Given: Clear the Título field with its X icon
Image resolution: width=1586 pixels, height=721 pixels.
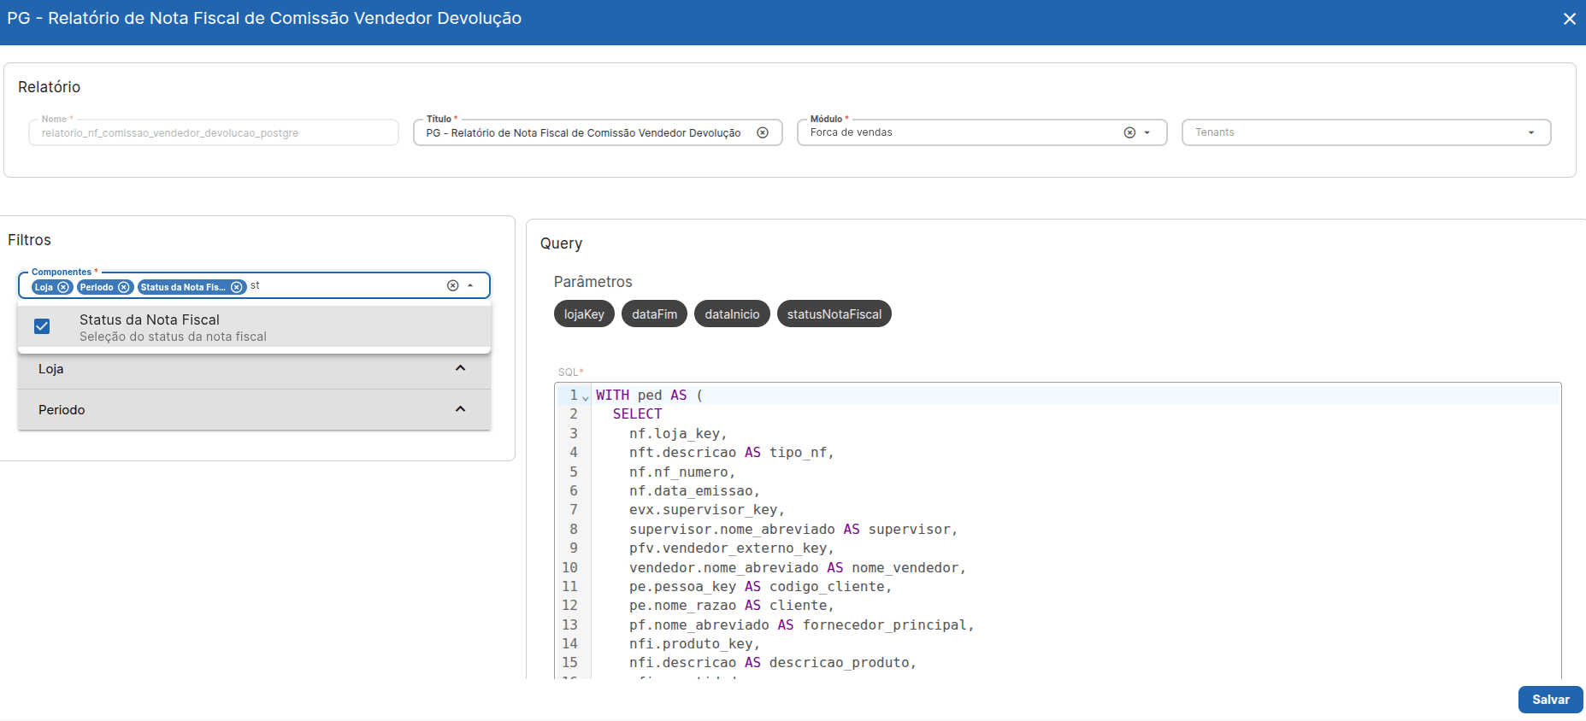Looking at the screenshot, I should click(763, 132).
